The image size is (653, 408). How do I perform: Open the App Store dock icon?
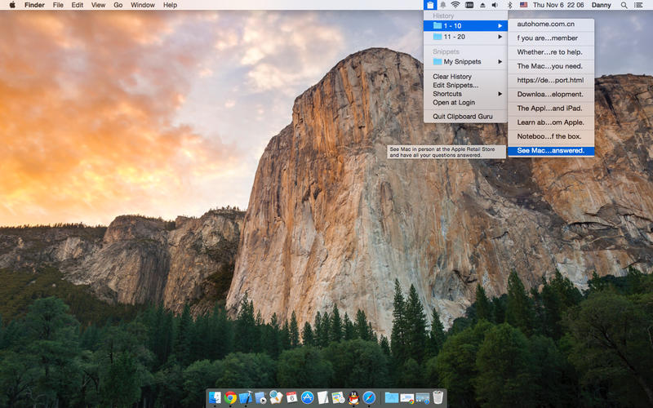click(x=308, y=397)
